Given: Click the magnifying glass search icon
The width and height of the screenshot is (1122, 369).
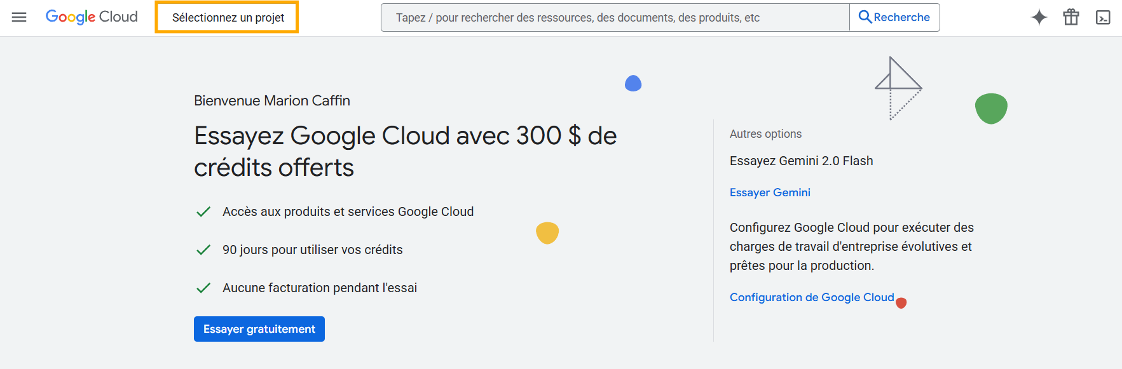Looking at the screenshot, I should pyautogui.click(x=865, y=17).
